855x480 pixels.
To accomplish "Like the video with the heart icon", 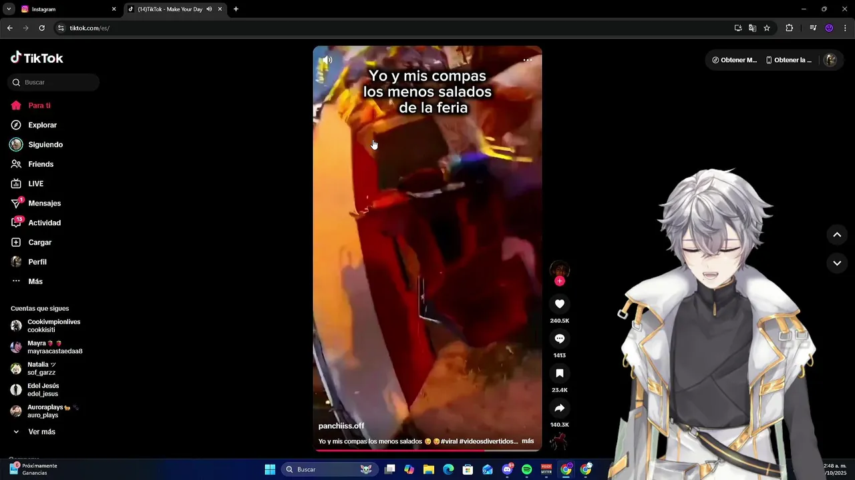I will click(560, 304).
